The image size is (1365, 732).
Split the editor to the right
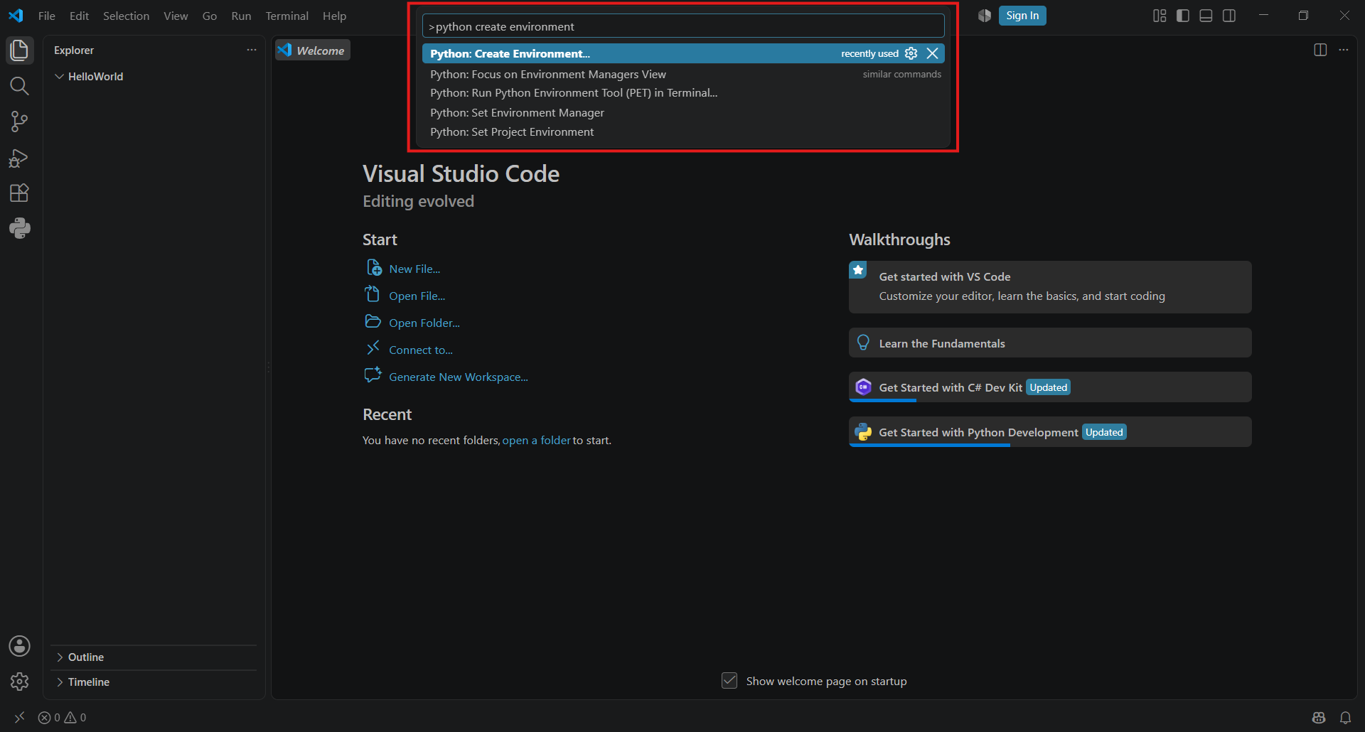point(1320,50)
